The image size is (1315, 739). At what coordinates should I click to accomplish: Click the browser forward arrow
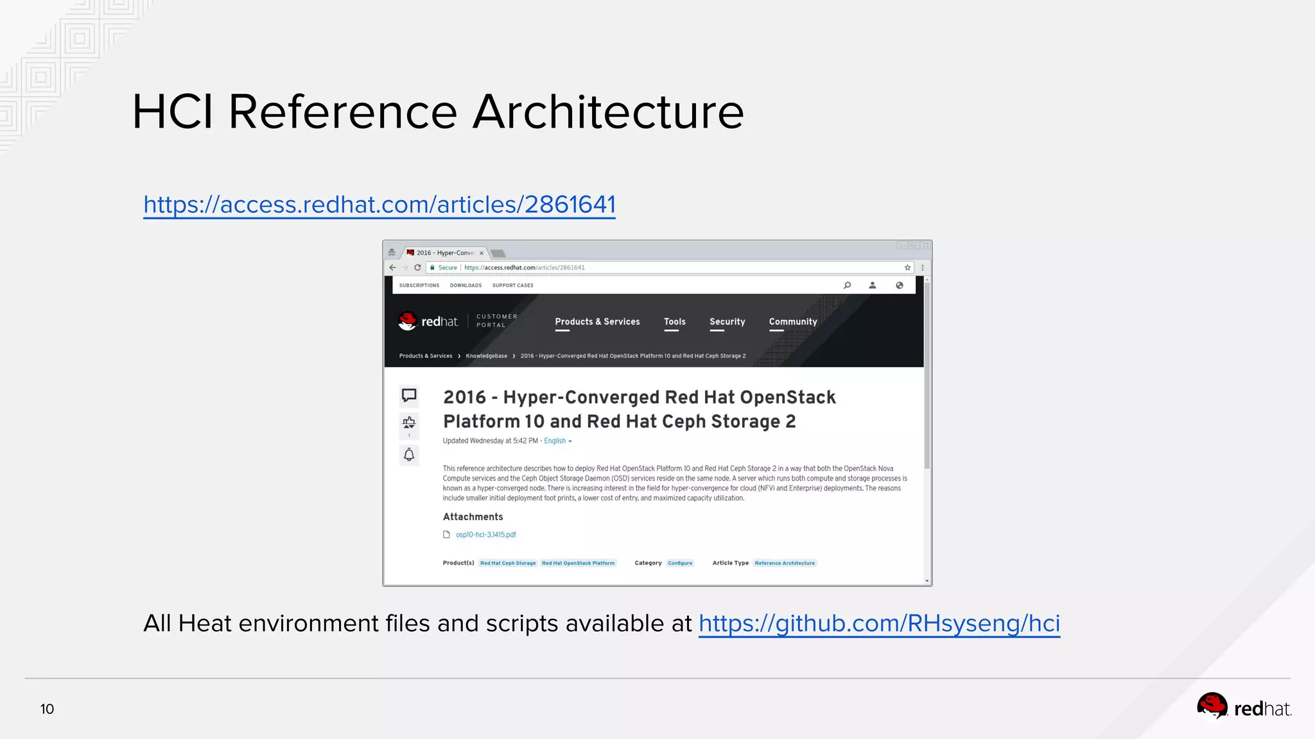tap(405, 268)
